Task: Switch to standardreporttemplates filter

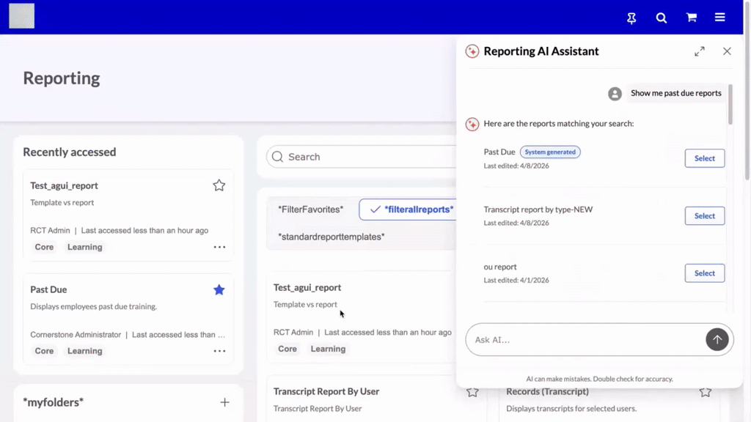Action: 331,237
